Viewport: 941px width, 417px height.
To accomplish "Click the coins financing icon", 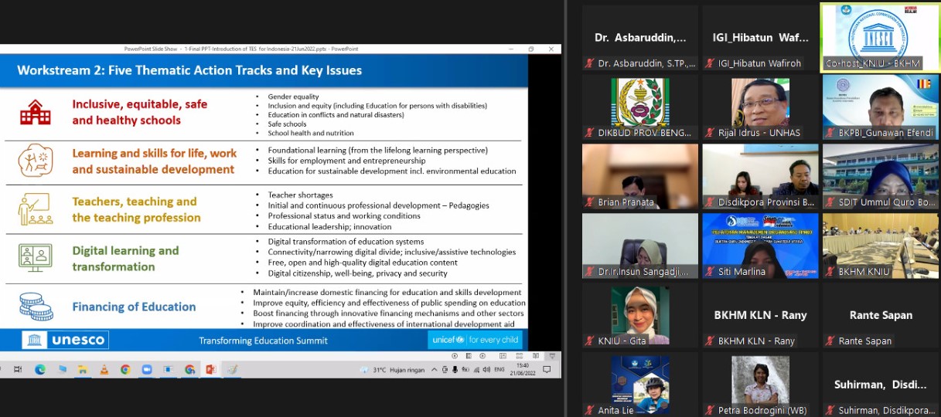I will (36, 307).
